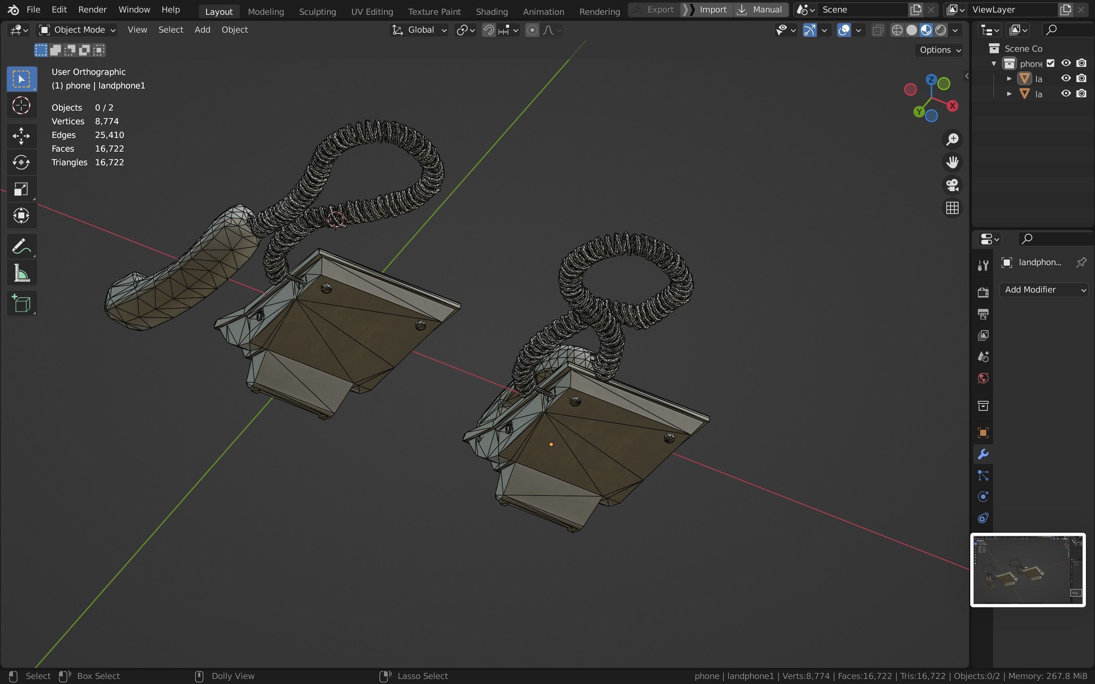Open the World properties globe tab

983,378
